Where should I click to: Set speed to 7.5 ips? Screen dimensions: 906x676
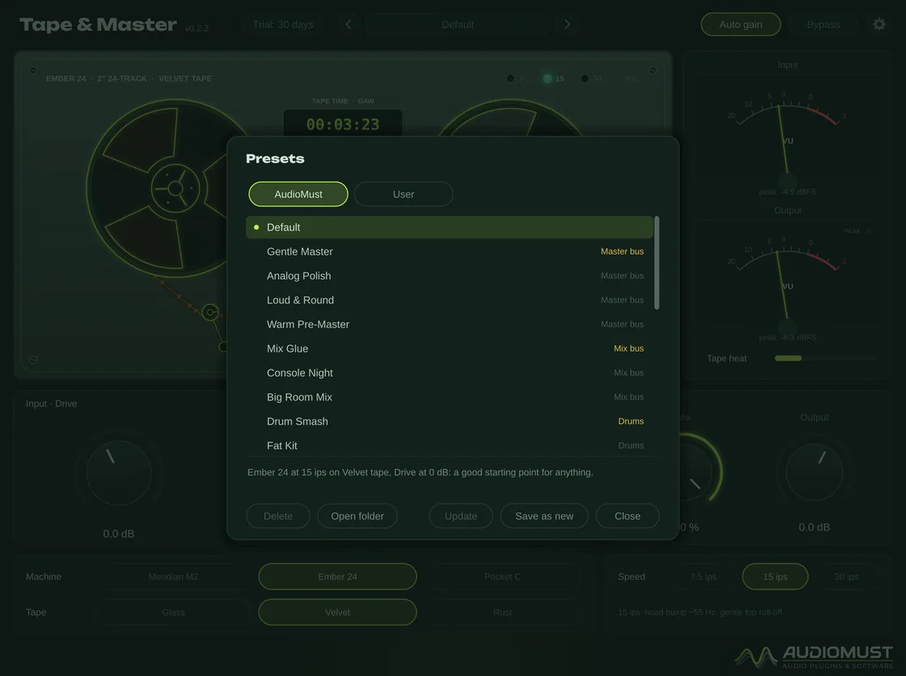(x=703, y=577)
